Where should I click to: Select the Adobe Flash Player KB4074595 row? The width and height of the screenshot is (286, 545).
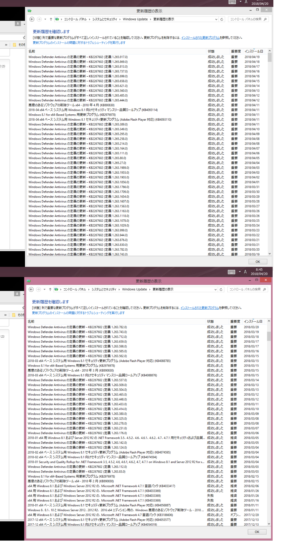[x=147, y=452]
